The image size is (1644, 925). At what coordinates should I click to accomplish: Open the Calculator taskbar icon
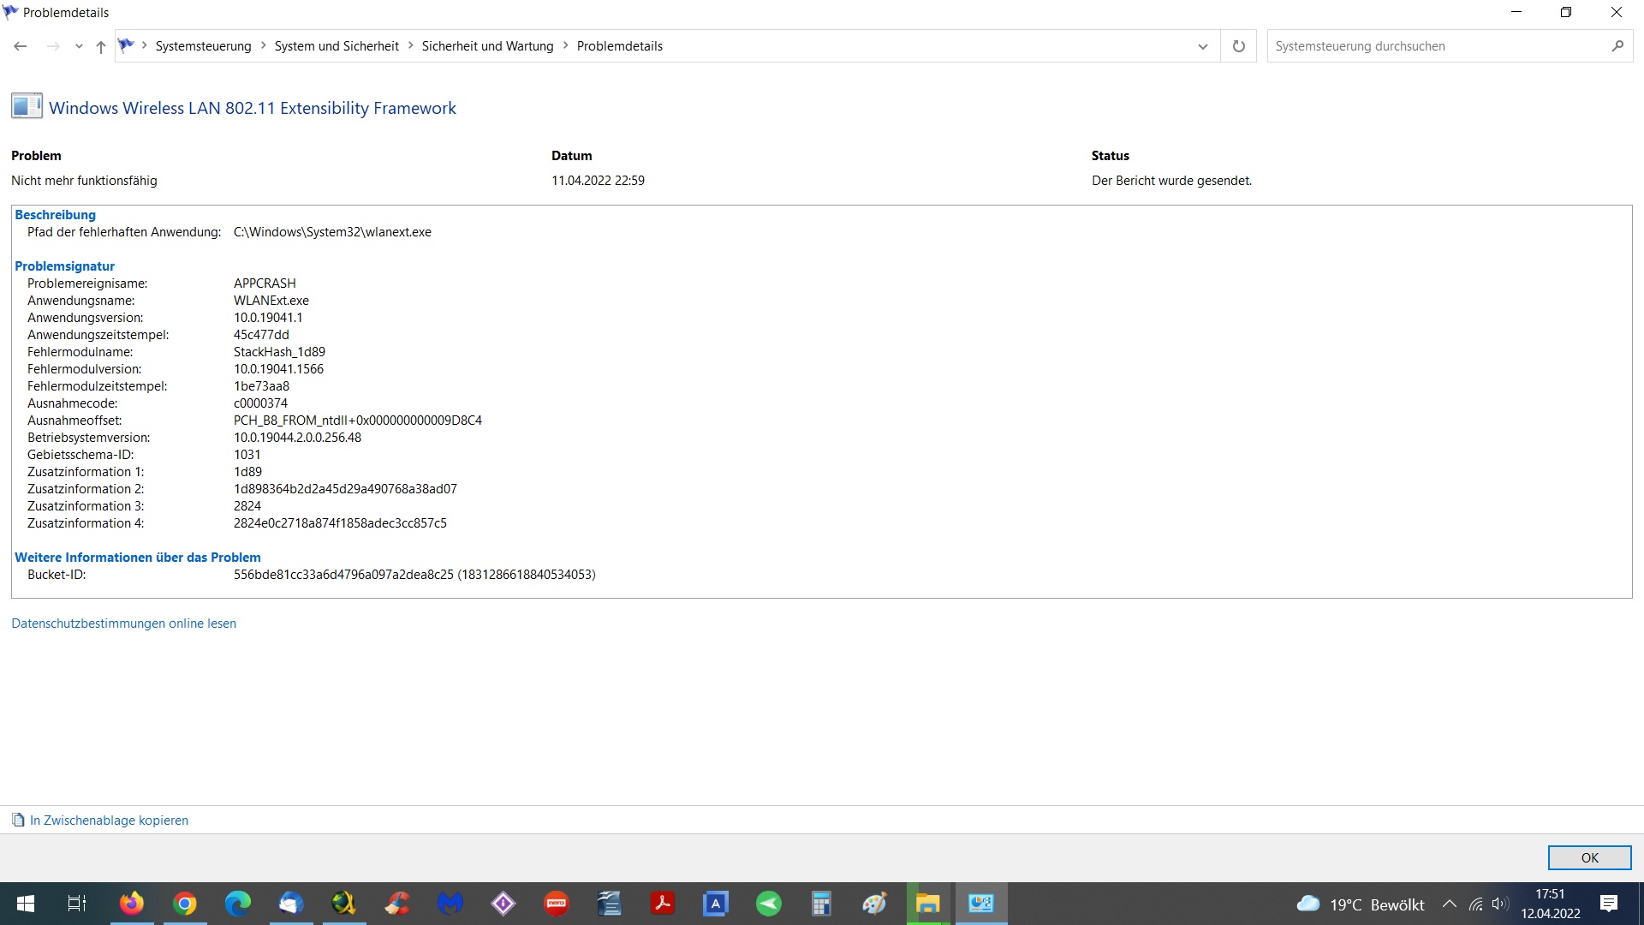click(822, 904)
